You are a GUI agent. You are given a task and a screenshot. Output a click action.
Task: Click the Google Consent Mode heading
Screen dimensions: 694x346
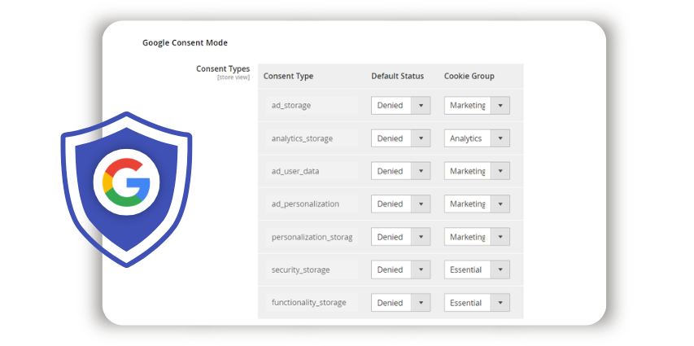tap(185, 43)
